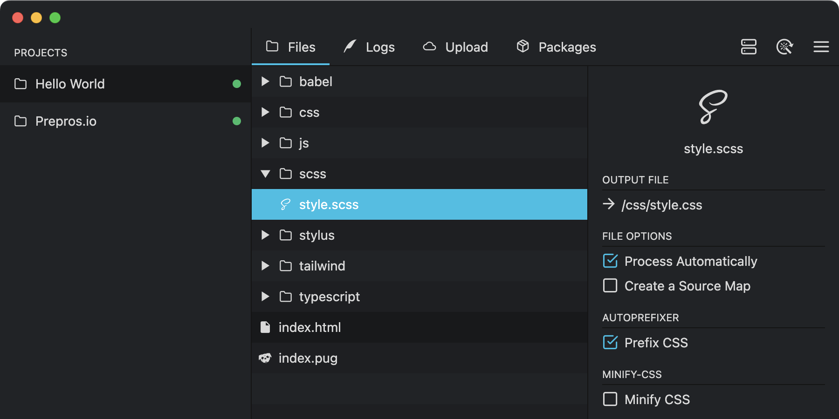The height and width of the screenshot is (419, 839).
Task: Click the pug icon beside index.pug
Action: pyautogui.click(x=265, y=358)
